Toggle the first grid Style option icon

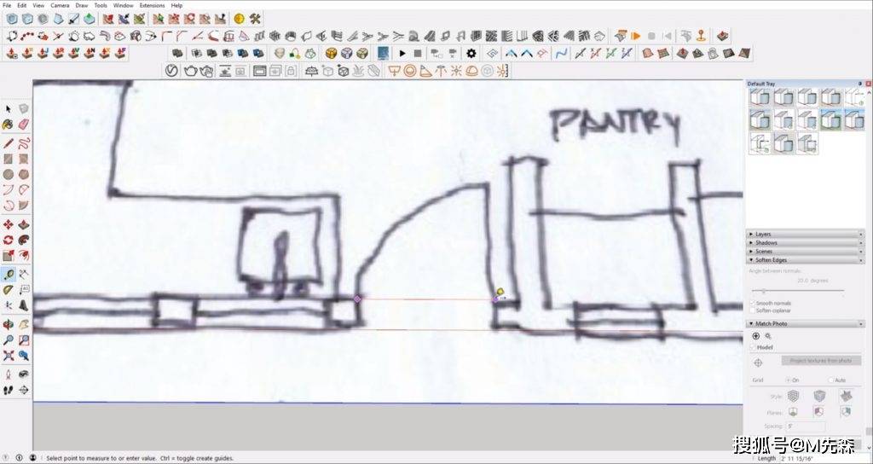[793, 396]
